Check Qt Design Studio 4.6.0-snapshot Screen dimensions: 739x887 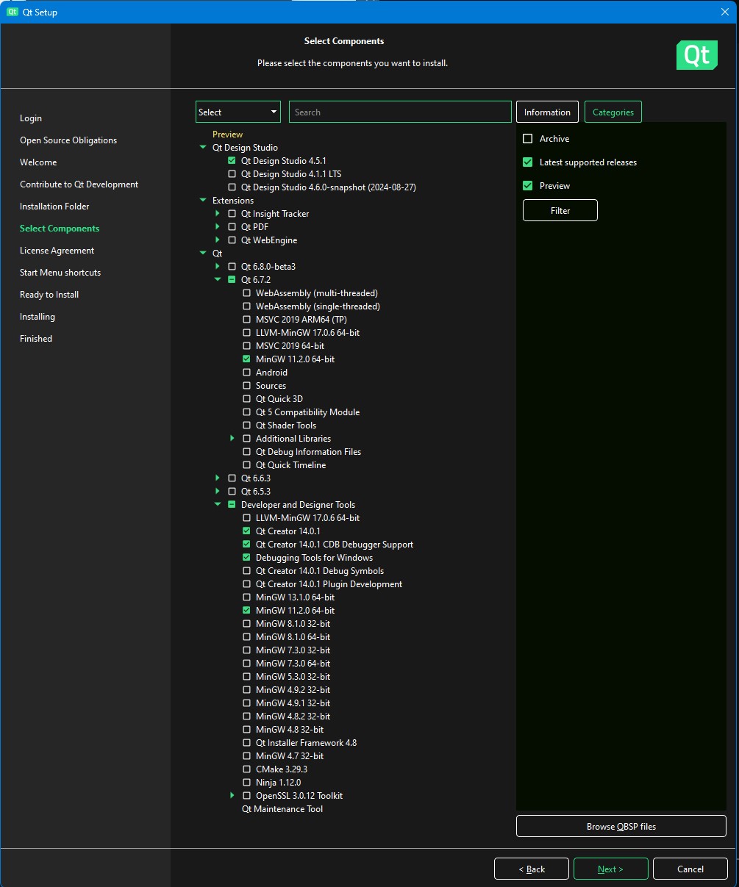pyautogui.click(x=232, y=187)
